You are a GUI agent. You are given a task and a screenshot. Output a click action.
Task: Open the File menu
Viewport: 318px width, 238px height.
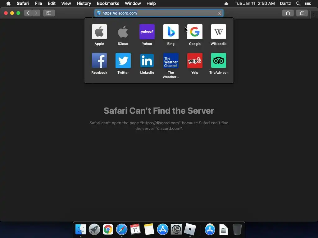coord(39,3)
